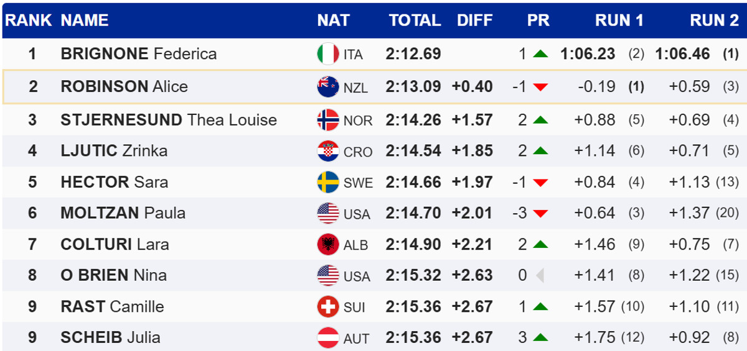Click Albania flag for Colturi
Viewport: 747px width, 351px height.
(328, 244)
